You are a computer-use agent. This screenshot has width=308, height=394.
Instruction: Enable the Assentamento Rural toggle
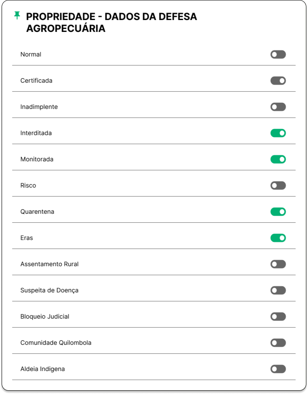tap(278, 264)
